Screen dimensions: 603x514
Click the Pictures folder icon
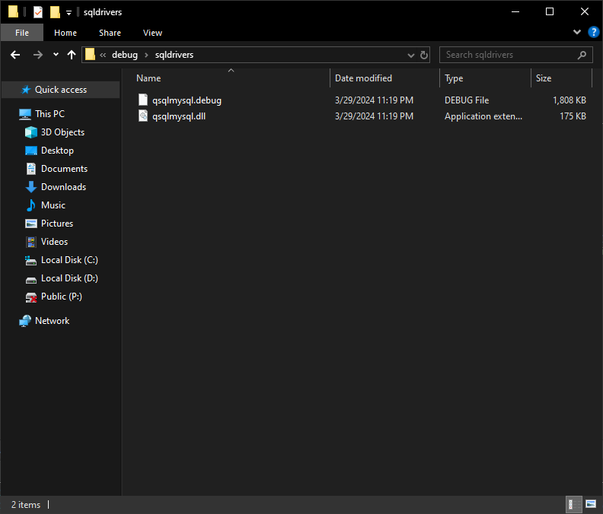[30, 224]
